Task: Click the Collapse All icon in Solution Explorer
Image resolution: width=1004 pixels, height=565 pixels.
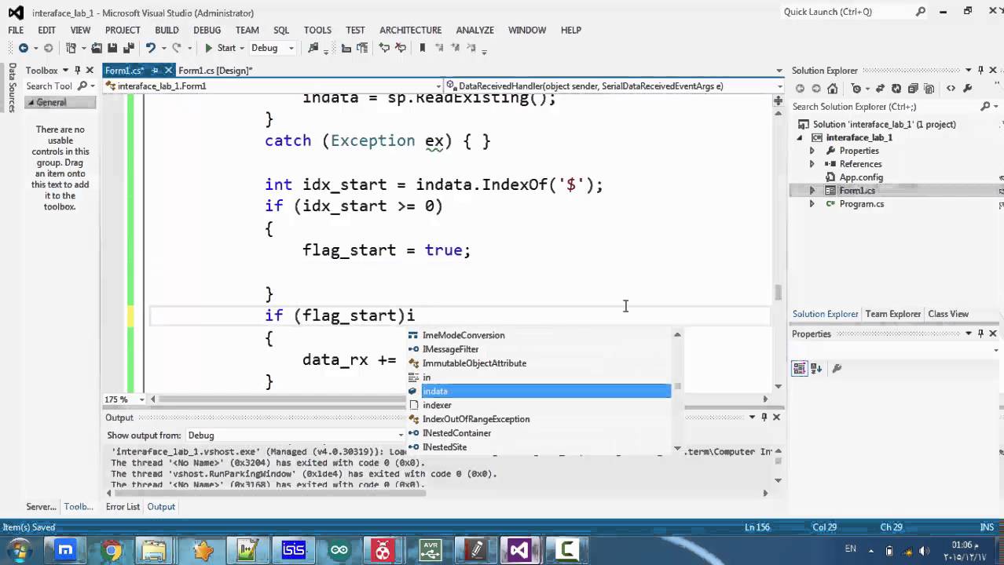Action: click(x=913, y=89)
